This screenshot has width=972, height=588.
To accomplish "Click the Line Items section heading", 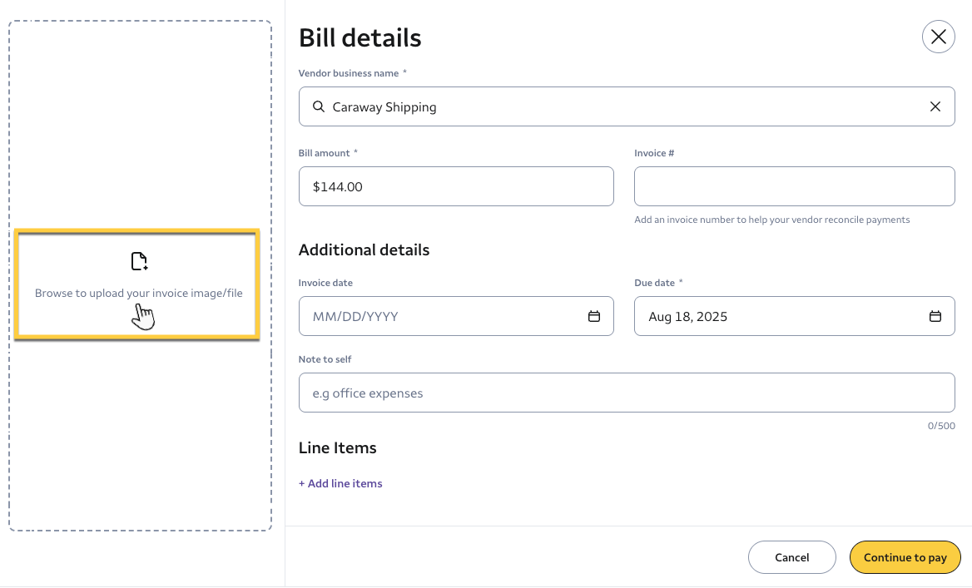I will pyautogui.click(x=337, y=447).
